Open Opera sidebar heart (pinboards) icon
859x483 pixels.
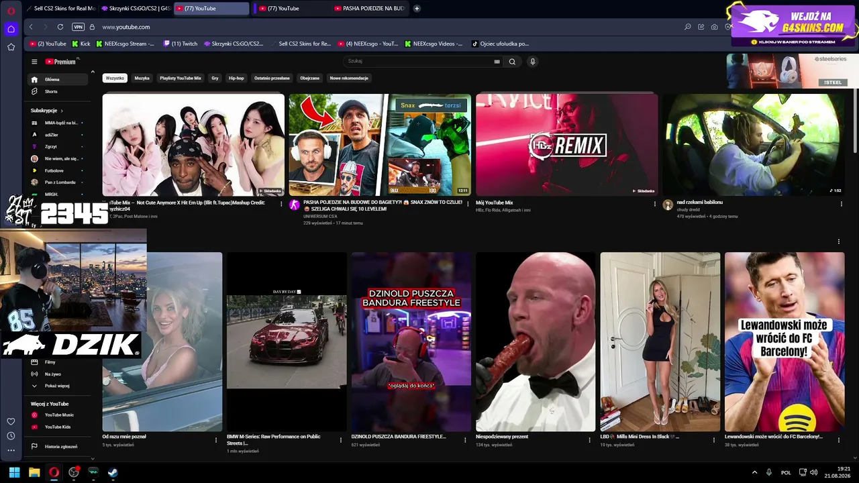click(x=11, y=421)
